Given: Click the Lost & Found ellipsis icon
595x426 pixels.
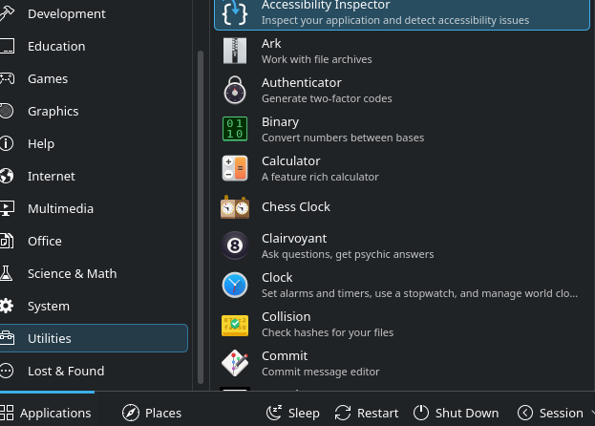Looking at the screenshot, I should [x=6, y=371].
